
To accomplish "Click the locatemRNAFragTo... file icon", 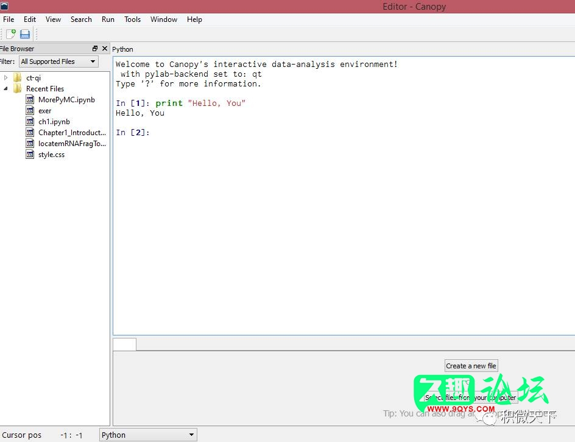I will [x=30, y=144].
